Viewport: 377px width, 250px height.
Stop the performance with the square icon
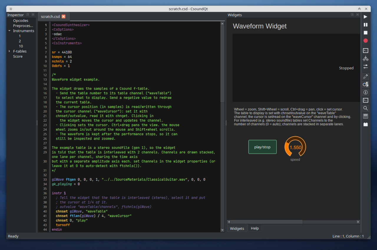[366, 33]
